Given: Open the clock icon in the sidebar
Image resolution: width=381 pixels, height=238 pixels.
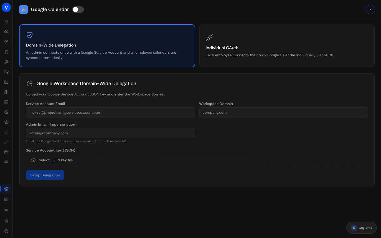Looking at the screenshot, I should 6,231.
